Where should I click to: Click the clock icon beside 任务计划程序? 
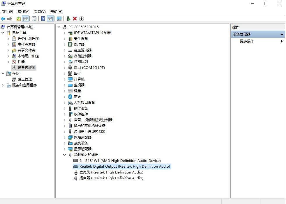[x=14, y=39]
